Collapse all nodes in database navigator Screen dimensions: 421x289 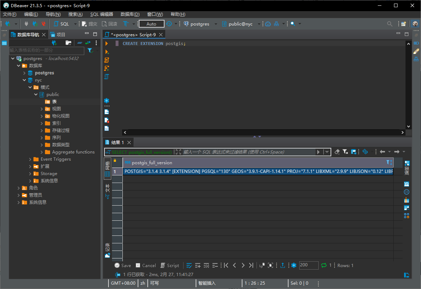click(x=80, y=43)
